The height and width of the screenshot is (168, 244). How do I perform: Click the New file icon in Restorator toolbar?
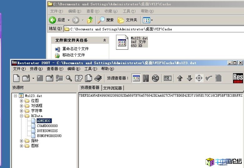[x=17, y=78]
